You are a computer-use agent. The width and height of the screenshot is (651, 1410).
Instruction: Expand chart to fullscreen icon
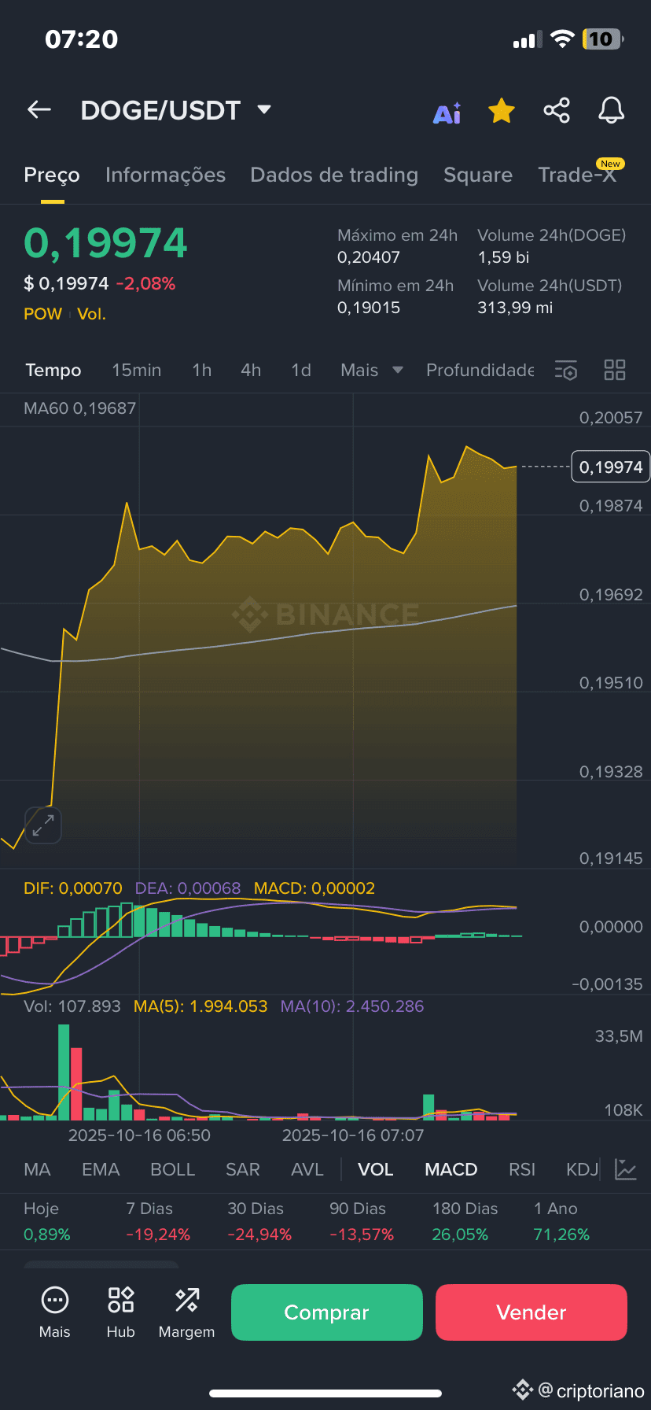[x=42, y=825]
